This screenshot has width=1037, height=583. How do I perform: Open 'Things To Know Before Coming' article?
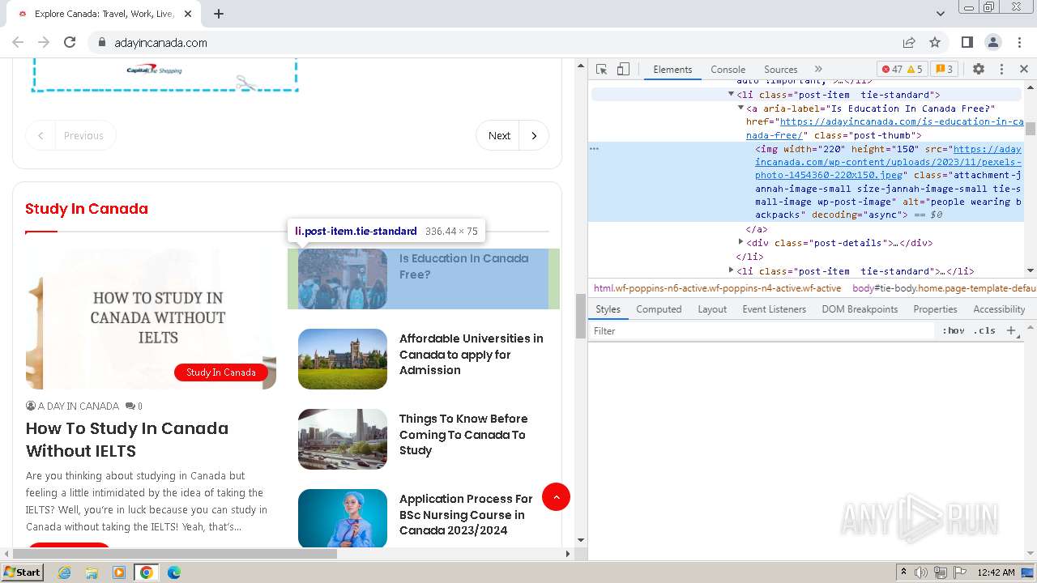463,434
